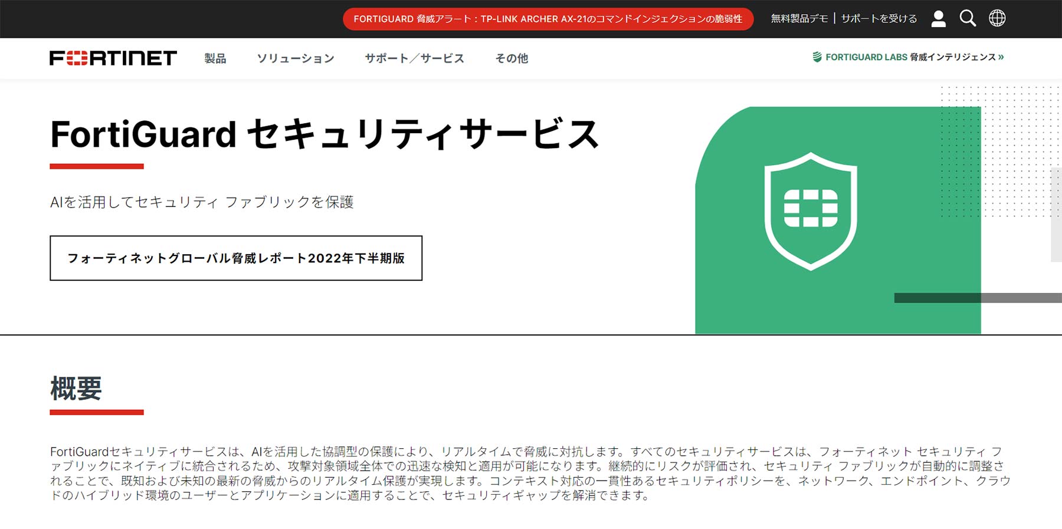Click the overview paragraph starting FortiGuardセキュリティサービスは
1062x529 pixels.
pos(530,474)
